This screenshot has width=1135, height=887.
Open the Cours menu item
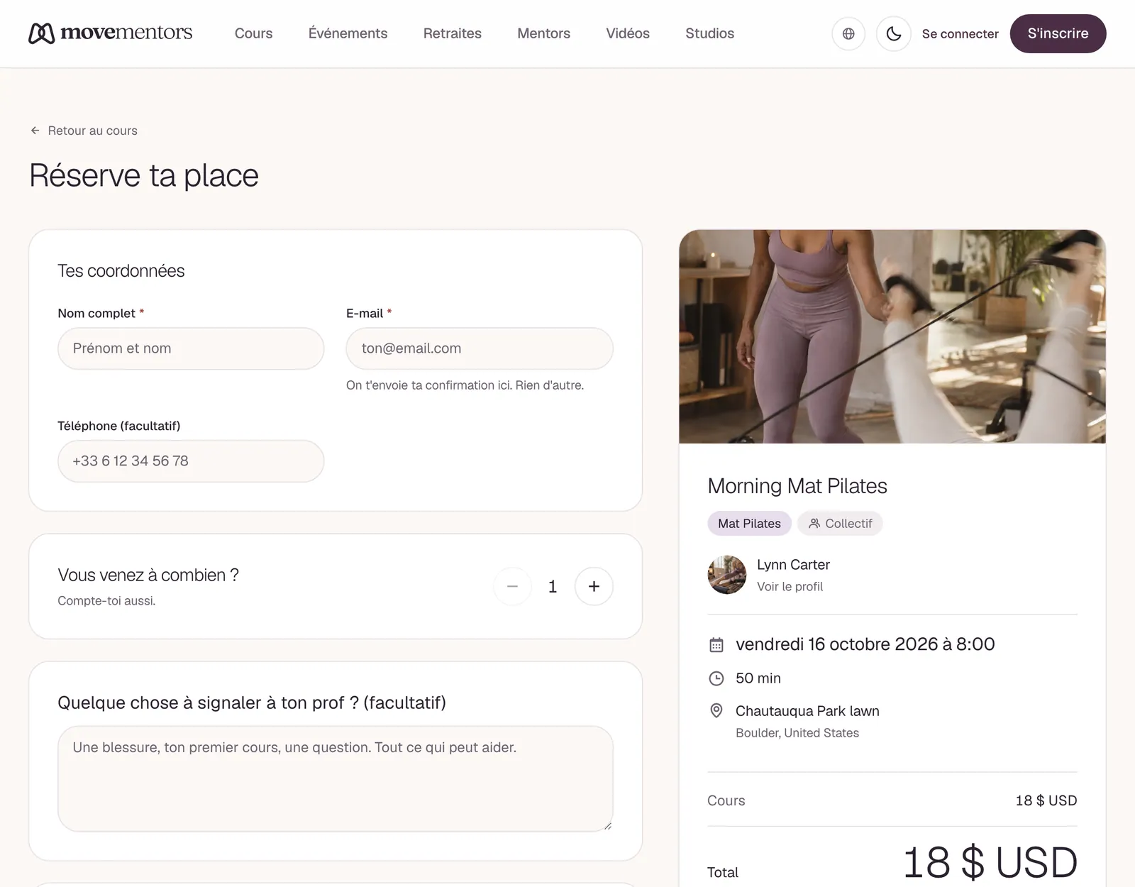253,33
